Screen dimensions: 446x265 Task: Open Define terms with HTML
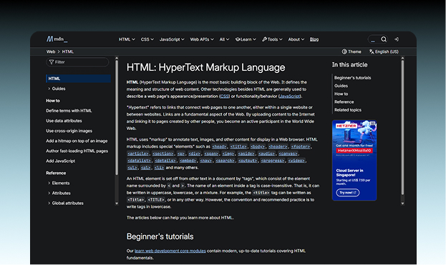tap(69, 111)
